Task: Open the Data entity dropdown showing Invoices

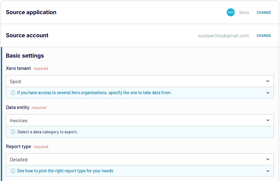Action: pos(140,120)
